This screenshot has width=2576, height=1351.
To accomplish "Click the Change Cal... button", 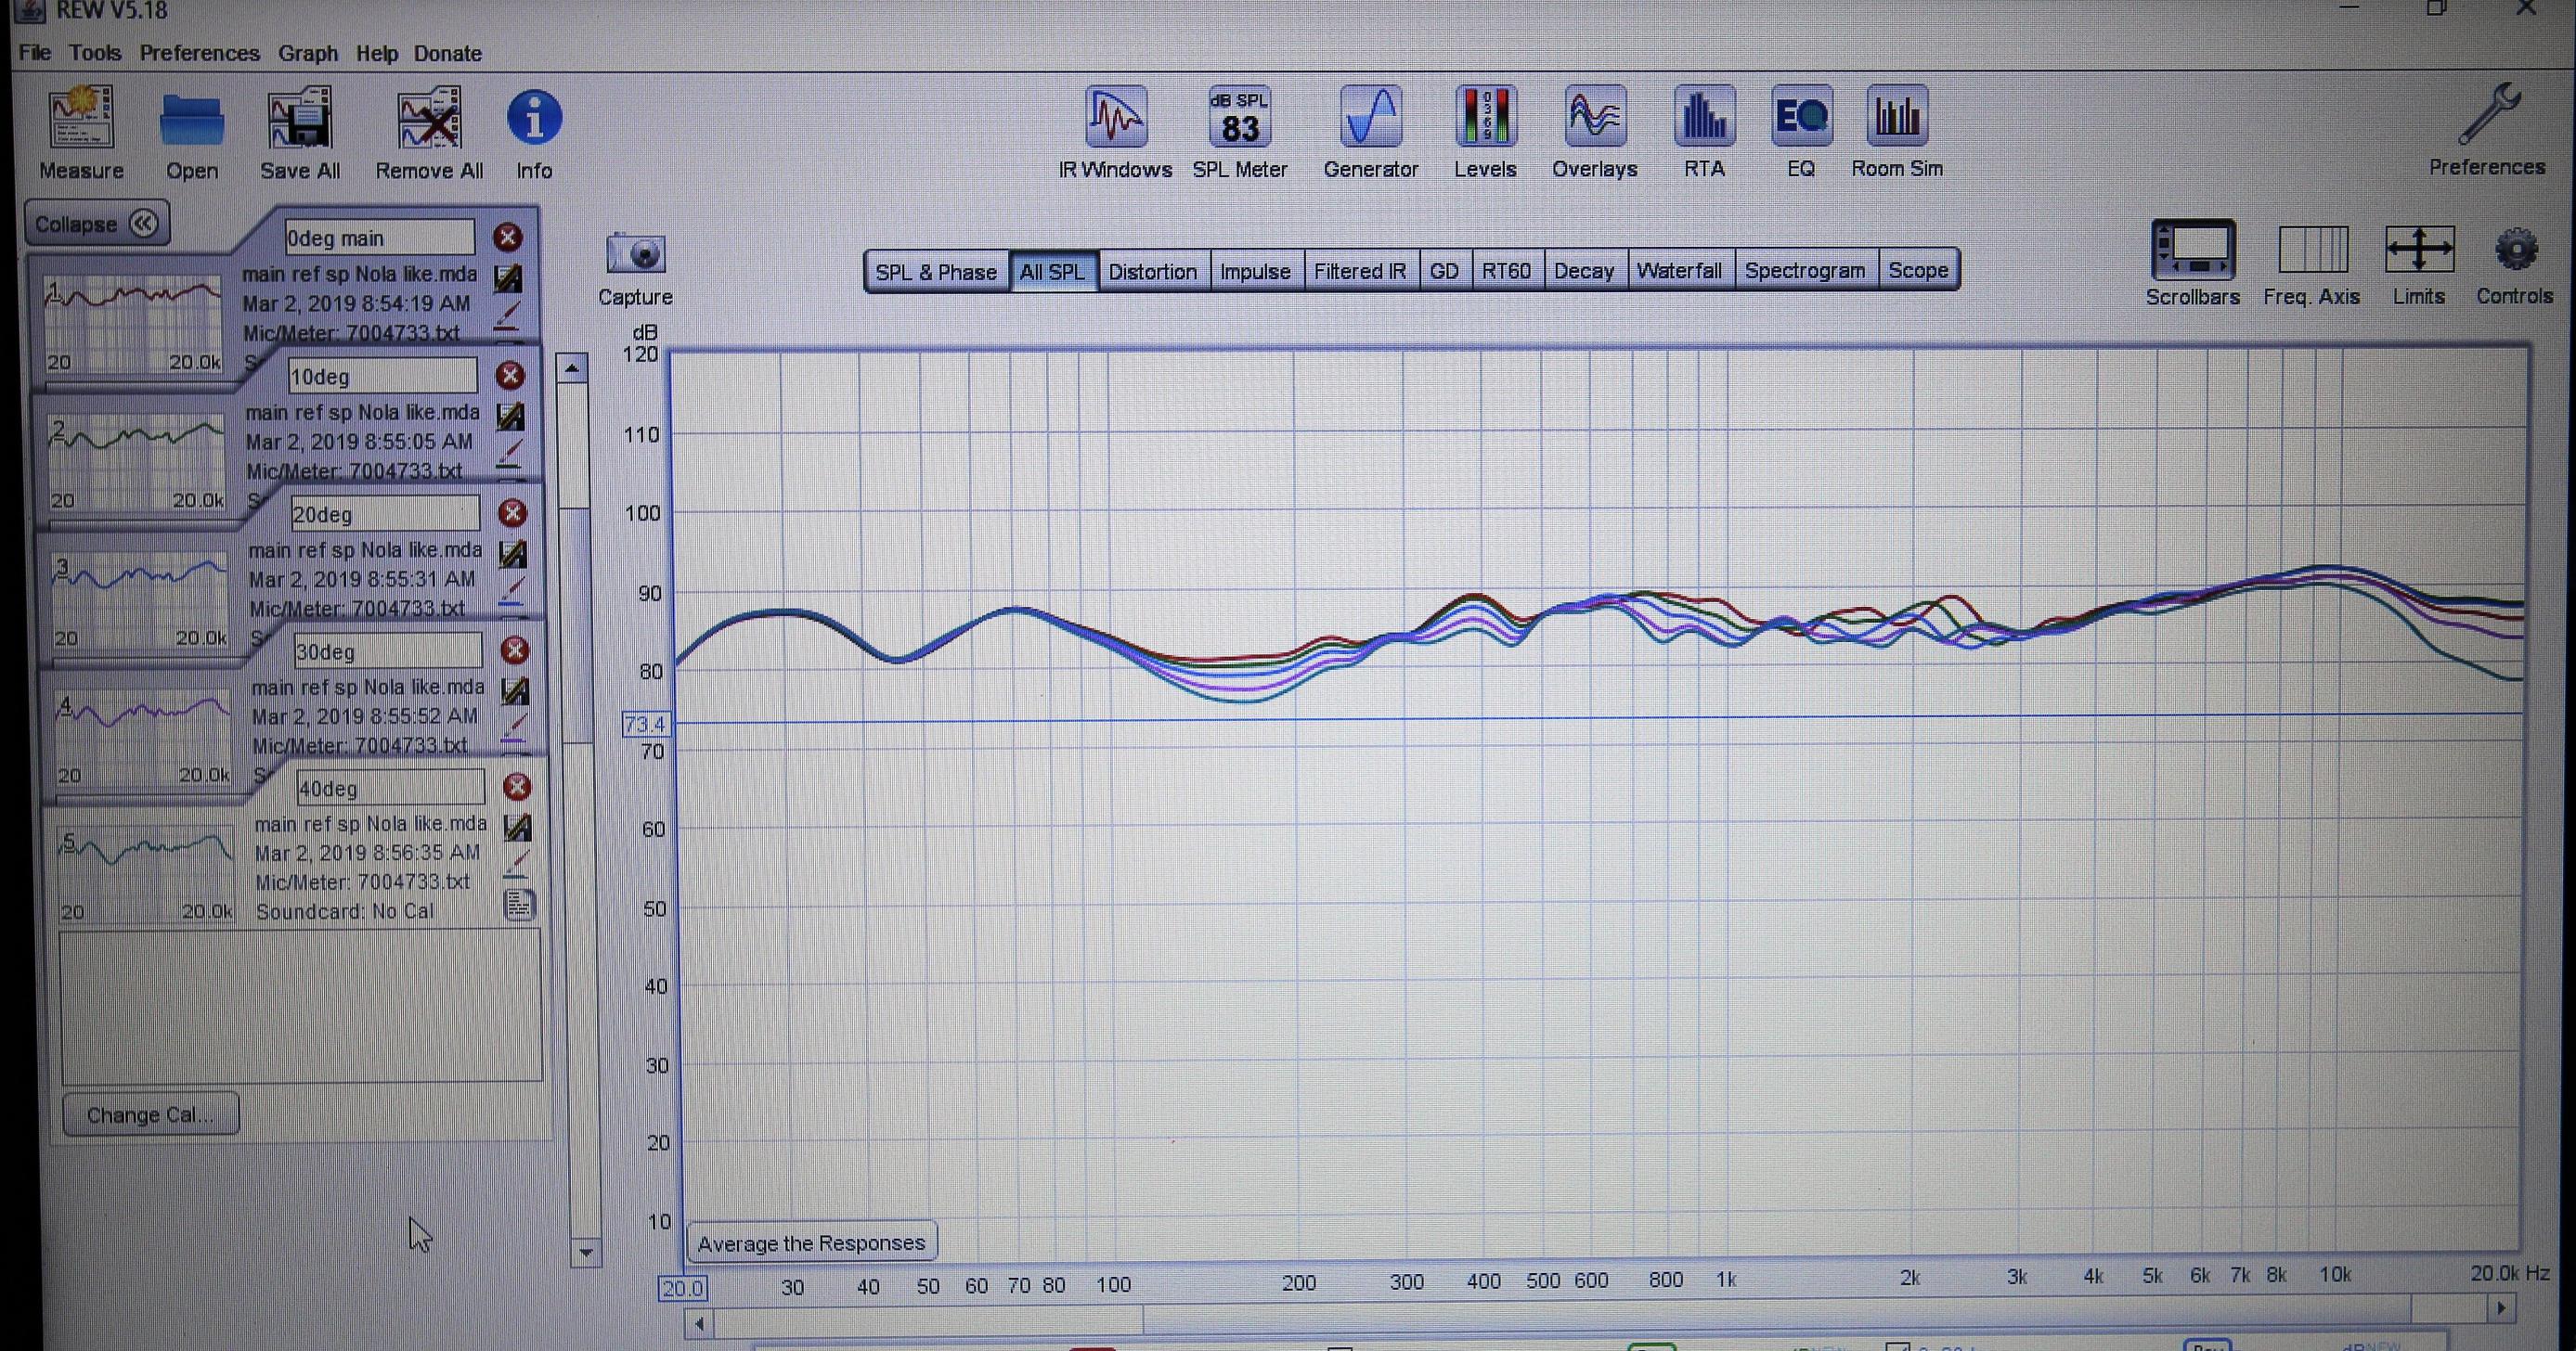I will [x=150, y=1114].
